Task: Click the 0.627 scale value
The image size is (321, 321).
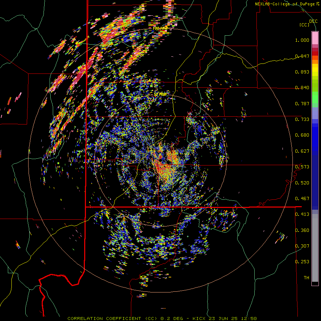Action: click(302, 151)
